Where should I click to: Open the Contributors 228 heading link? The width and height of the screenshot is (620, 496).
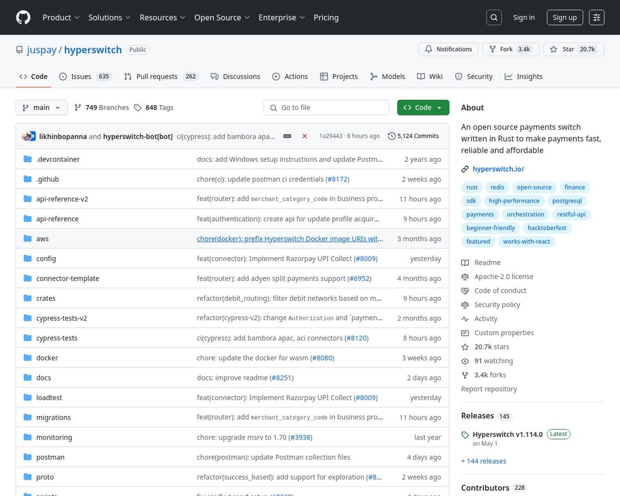[x=494, y=488]
